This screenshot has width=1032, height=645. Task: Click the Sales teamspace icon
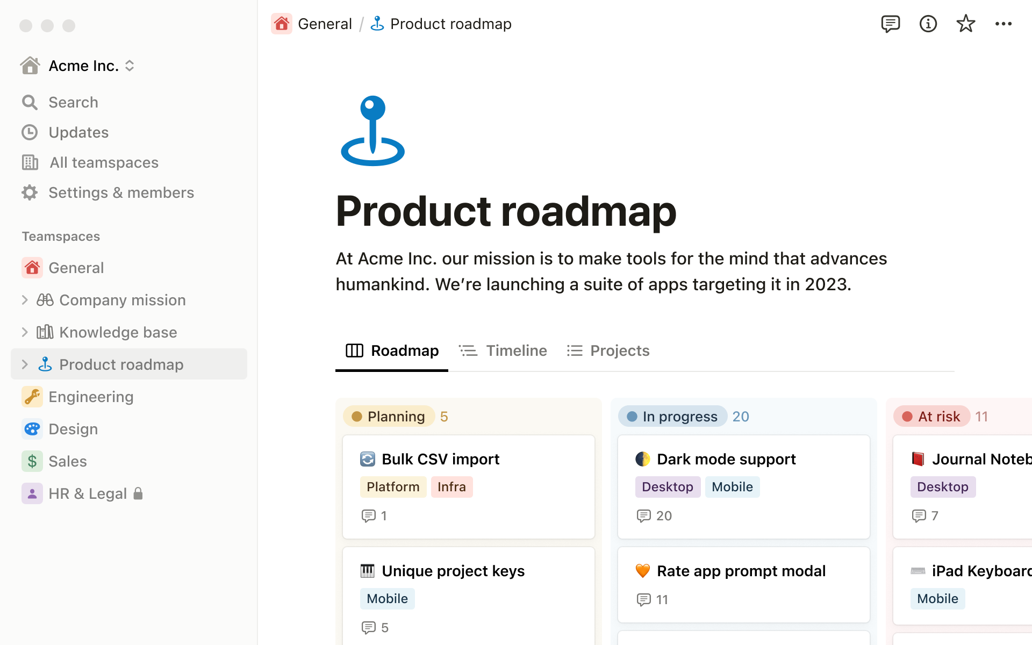click(x=32, y=461)
